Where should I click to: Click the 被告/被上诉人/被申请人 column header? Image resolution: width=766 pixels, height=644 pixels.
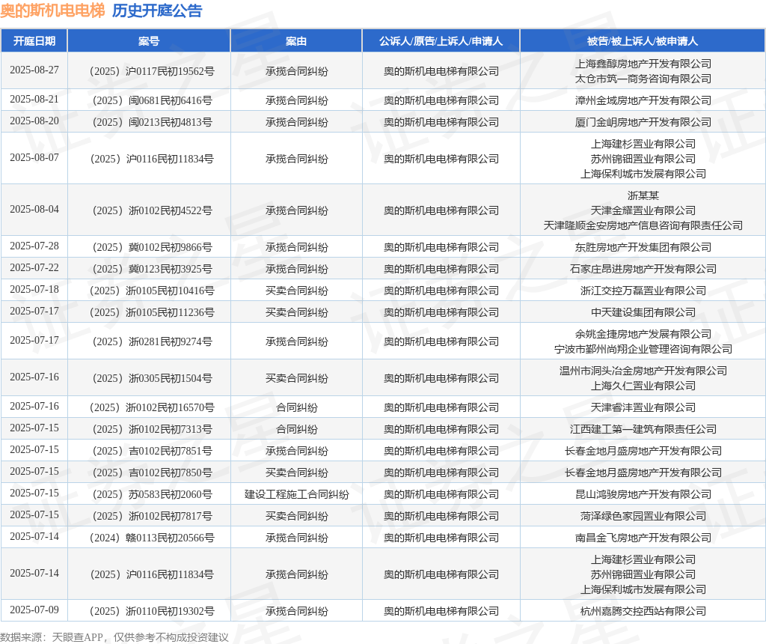click(643, 41)
